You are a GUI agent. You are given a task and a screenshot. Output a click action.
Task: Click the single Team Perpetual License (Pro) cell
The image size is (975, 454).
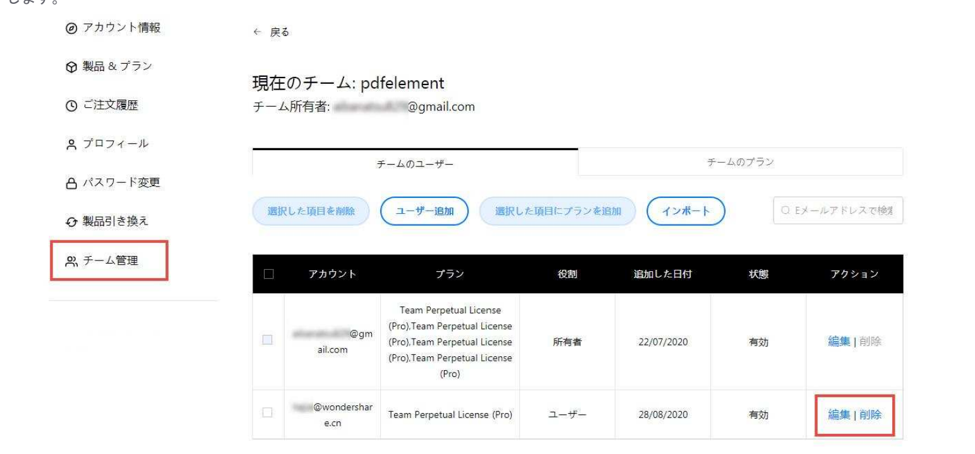[x=450, y=415]
